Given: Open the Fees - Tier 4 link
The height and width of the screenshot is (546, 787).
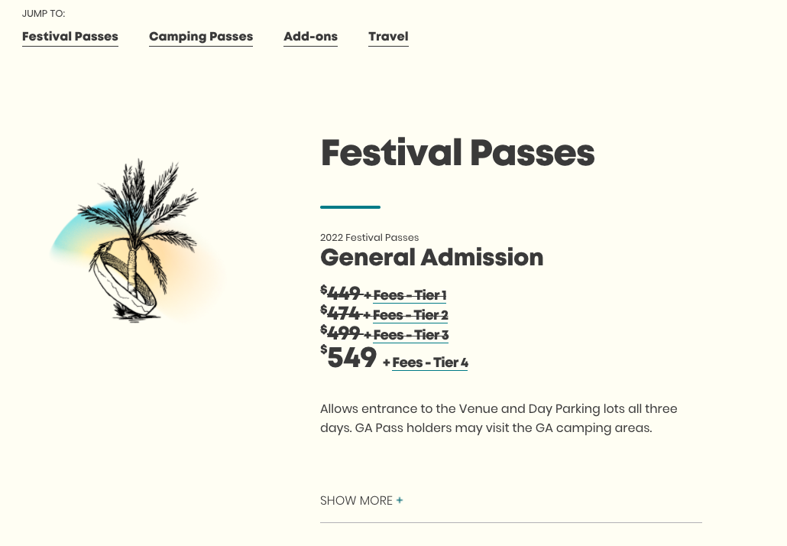Looking at the screenshot, I should (430, 362).
